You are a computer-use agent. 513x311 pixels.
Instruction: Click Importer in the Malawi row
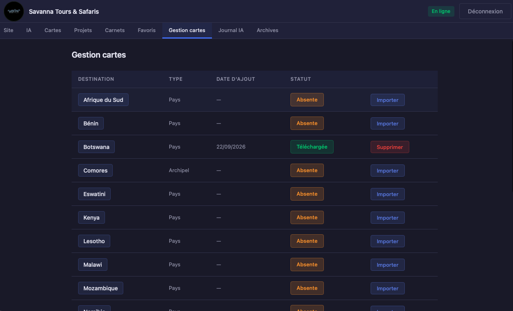387,265
